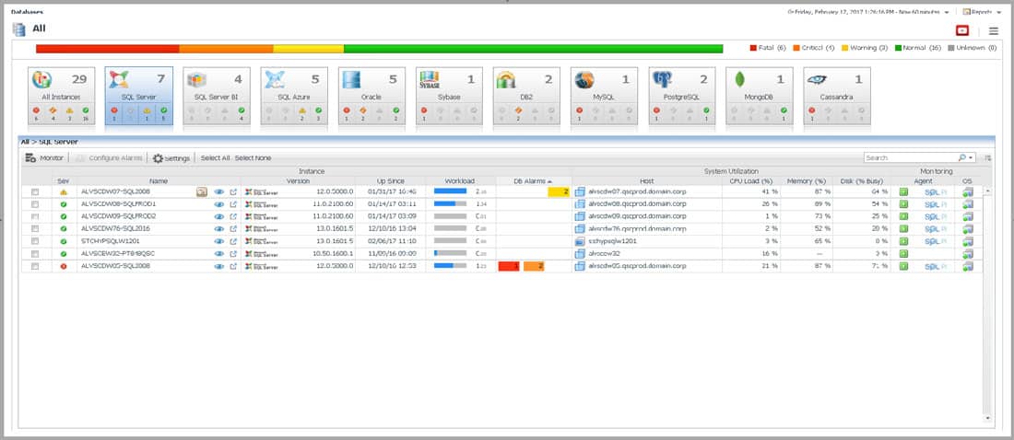Click the CPU Load (%) column header
The image size is (1014, 440).
pyautogui.click(x=751, y=181)
